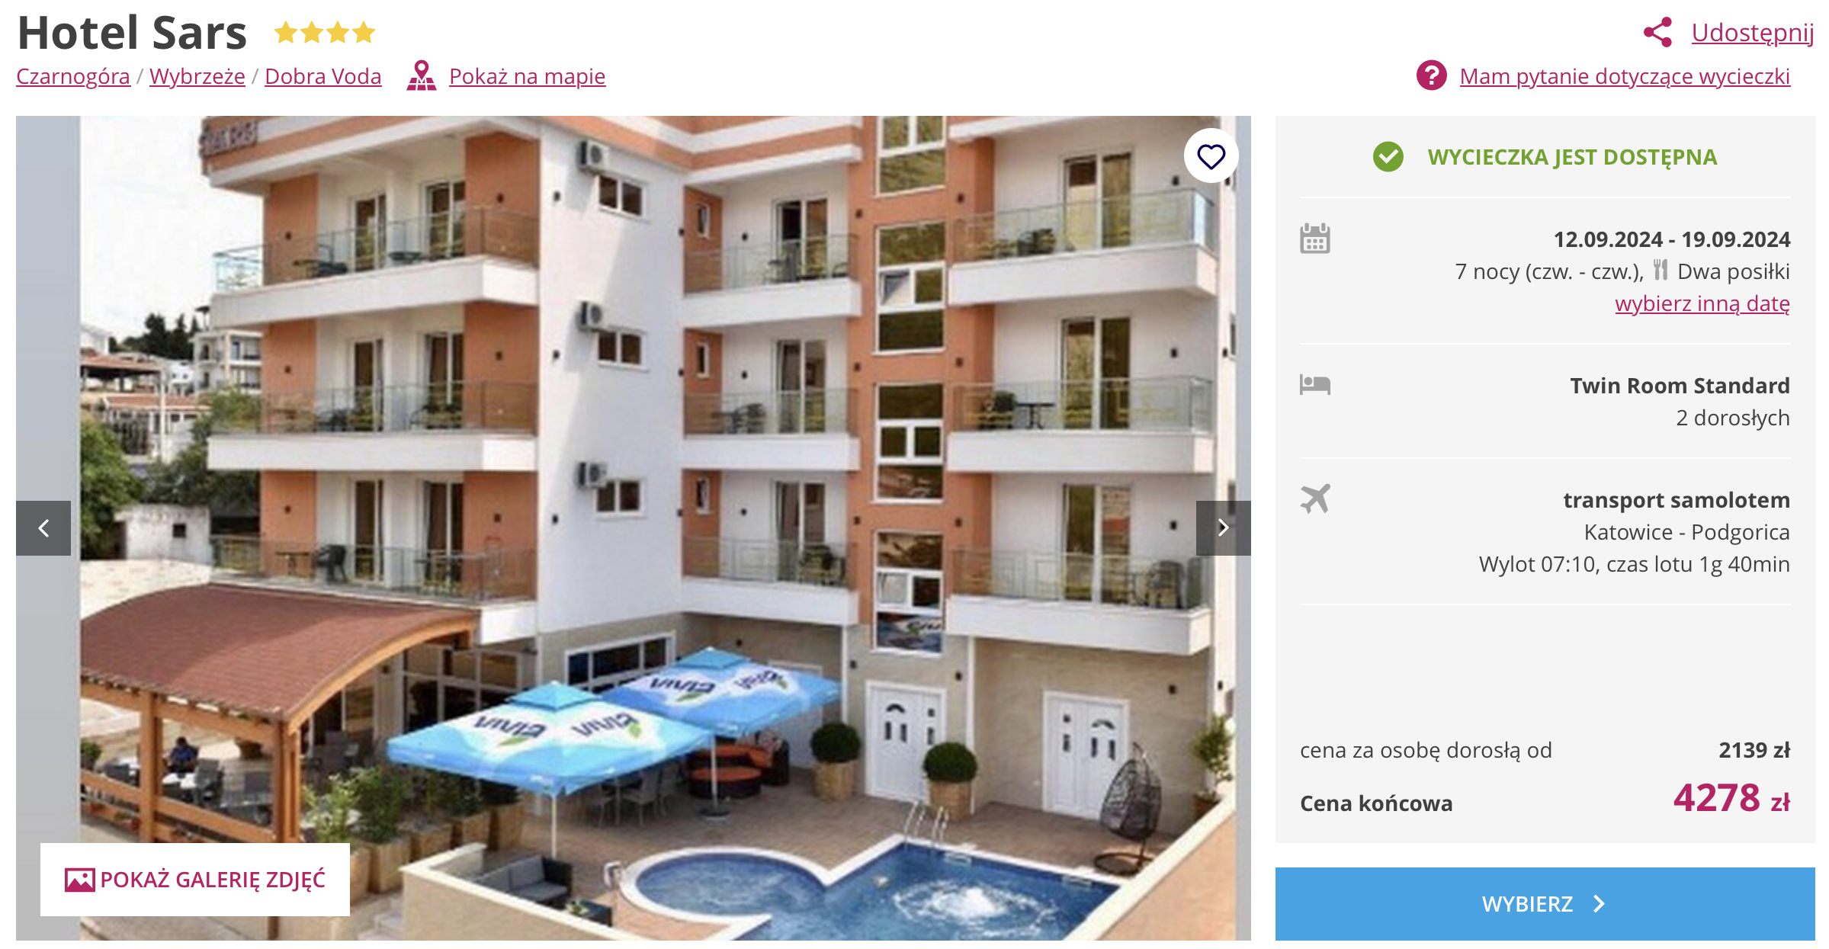Click the calendar icon beside trip dates

(1315, 239)
